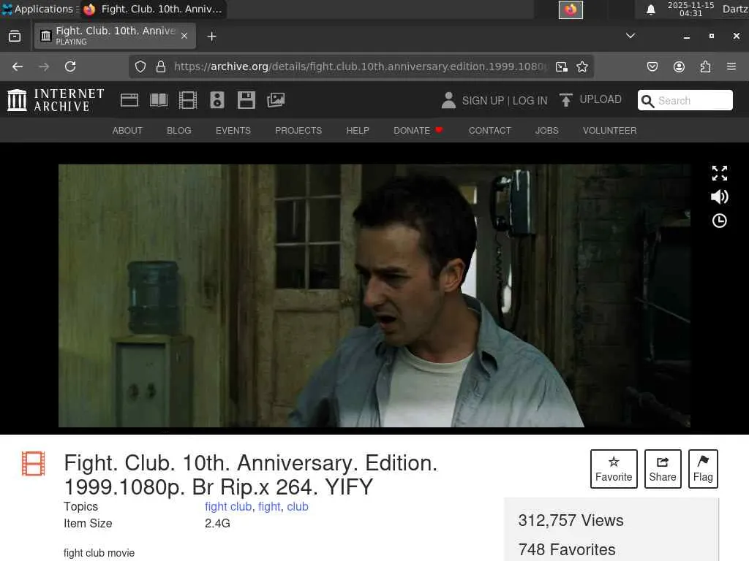
Task: Open the PROJECTS menu item
Action: [298, 130]
